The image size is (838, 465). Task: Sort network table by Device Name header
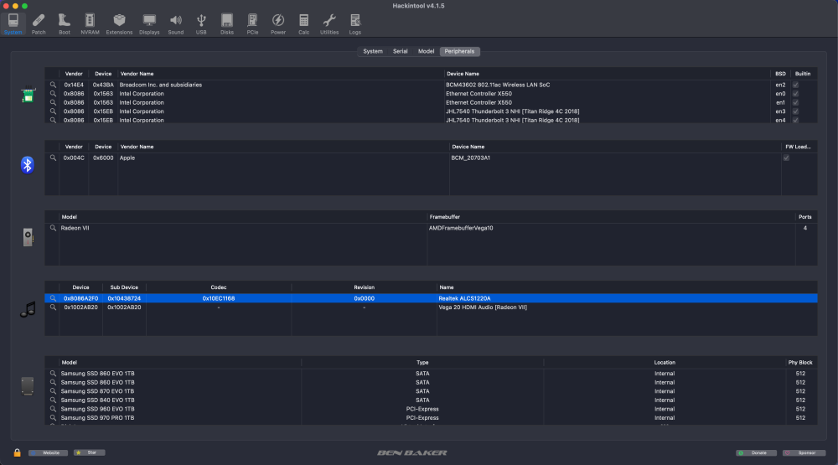[463, 74]
